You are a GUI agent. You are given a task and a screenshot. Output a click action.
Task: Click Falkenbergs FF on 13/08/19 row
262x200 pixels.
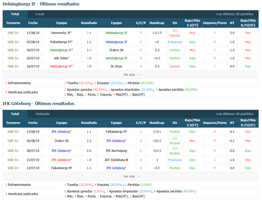pos(117,132)
